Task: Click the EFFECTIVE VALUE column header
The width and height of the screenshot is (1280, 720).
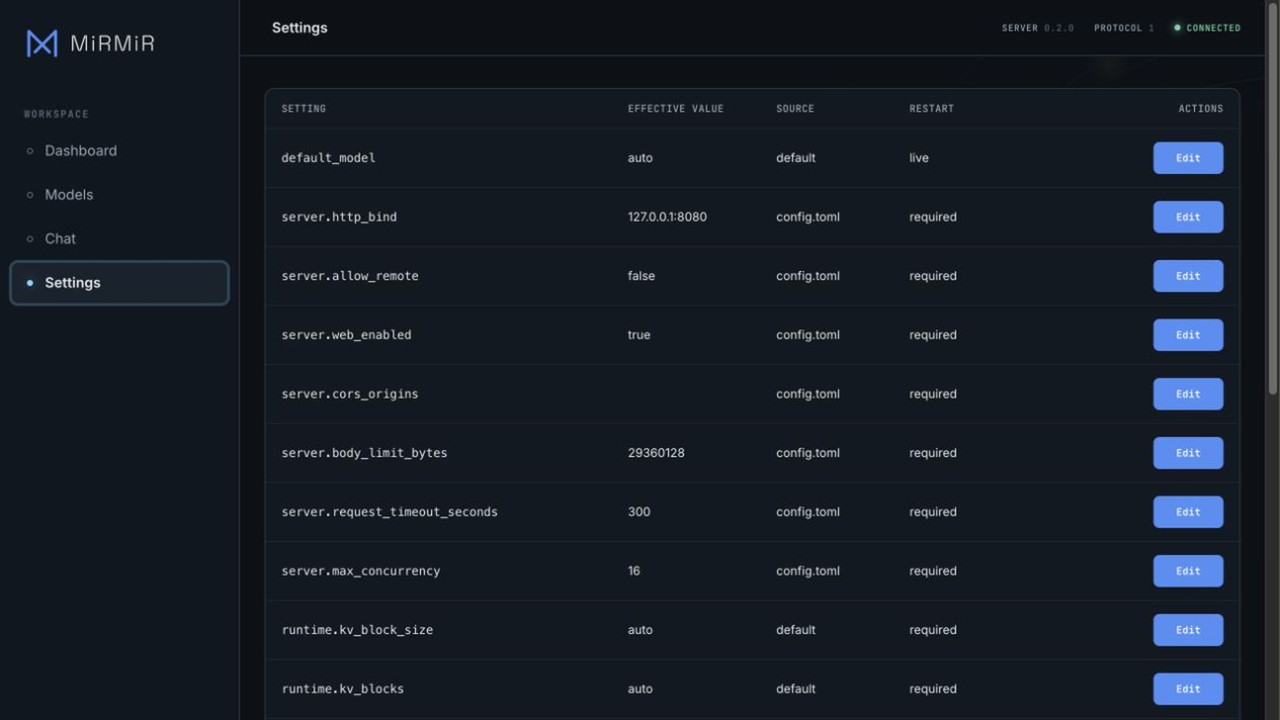Action: tap(675, 109)
